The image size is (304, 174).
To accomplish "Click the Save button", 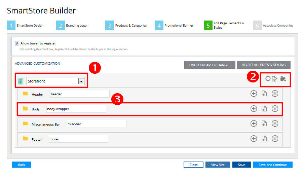I will pos(241,165).
